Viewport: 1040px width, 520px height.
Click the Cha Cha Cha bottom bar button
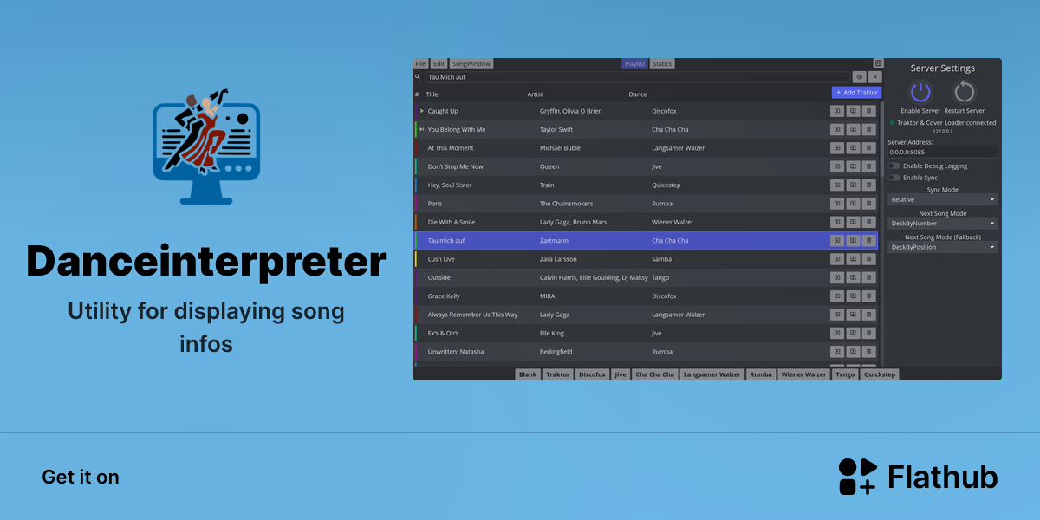click(654, 374)
